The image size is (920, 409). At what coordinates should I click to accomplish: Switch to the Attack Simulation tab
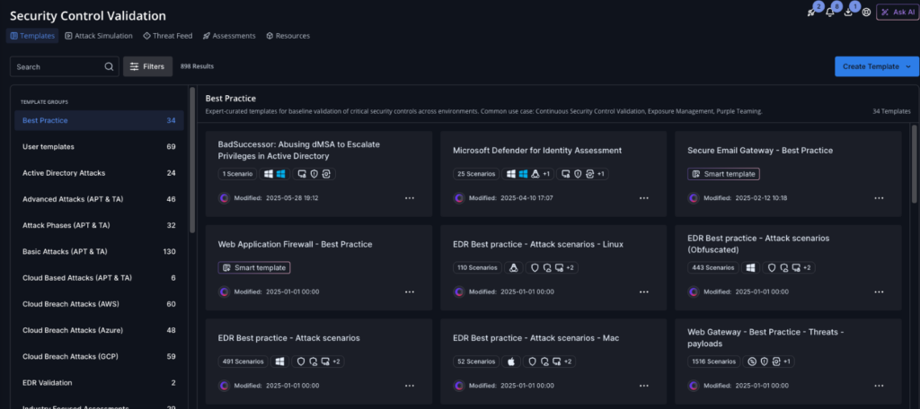coord(99,36)
